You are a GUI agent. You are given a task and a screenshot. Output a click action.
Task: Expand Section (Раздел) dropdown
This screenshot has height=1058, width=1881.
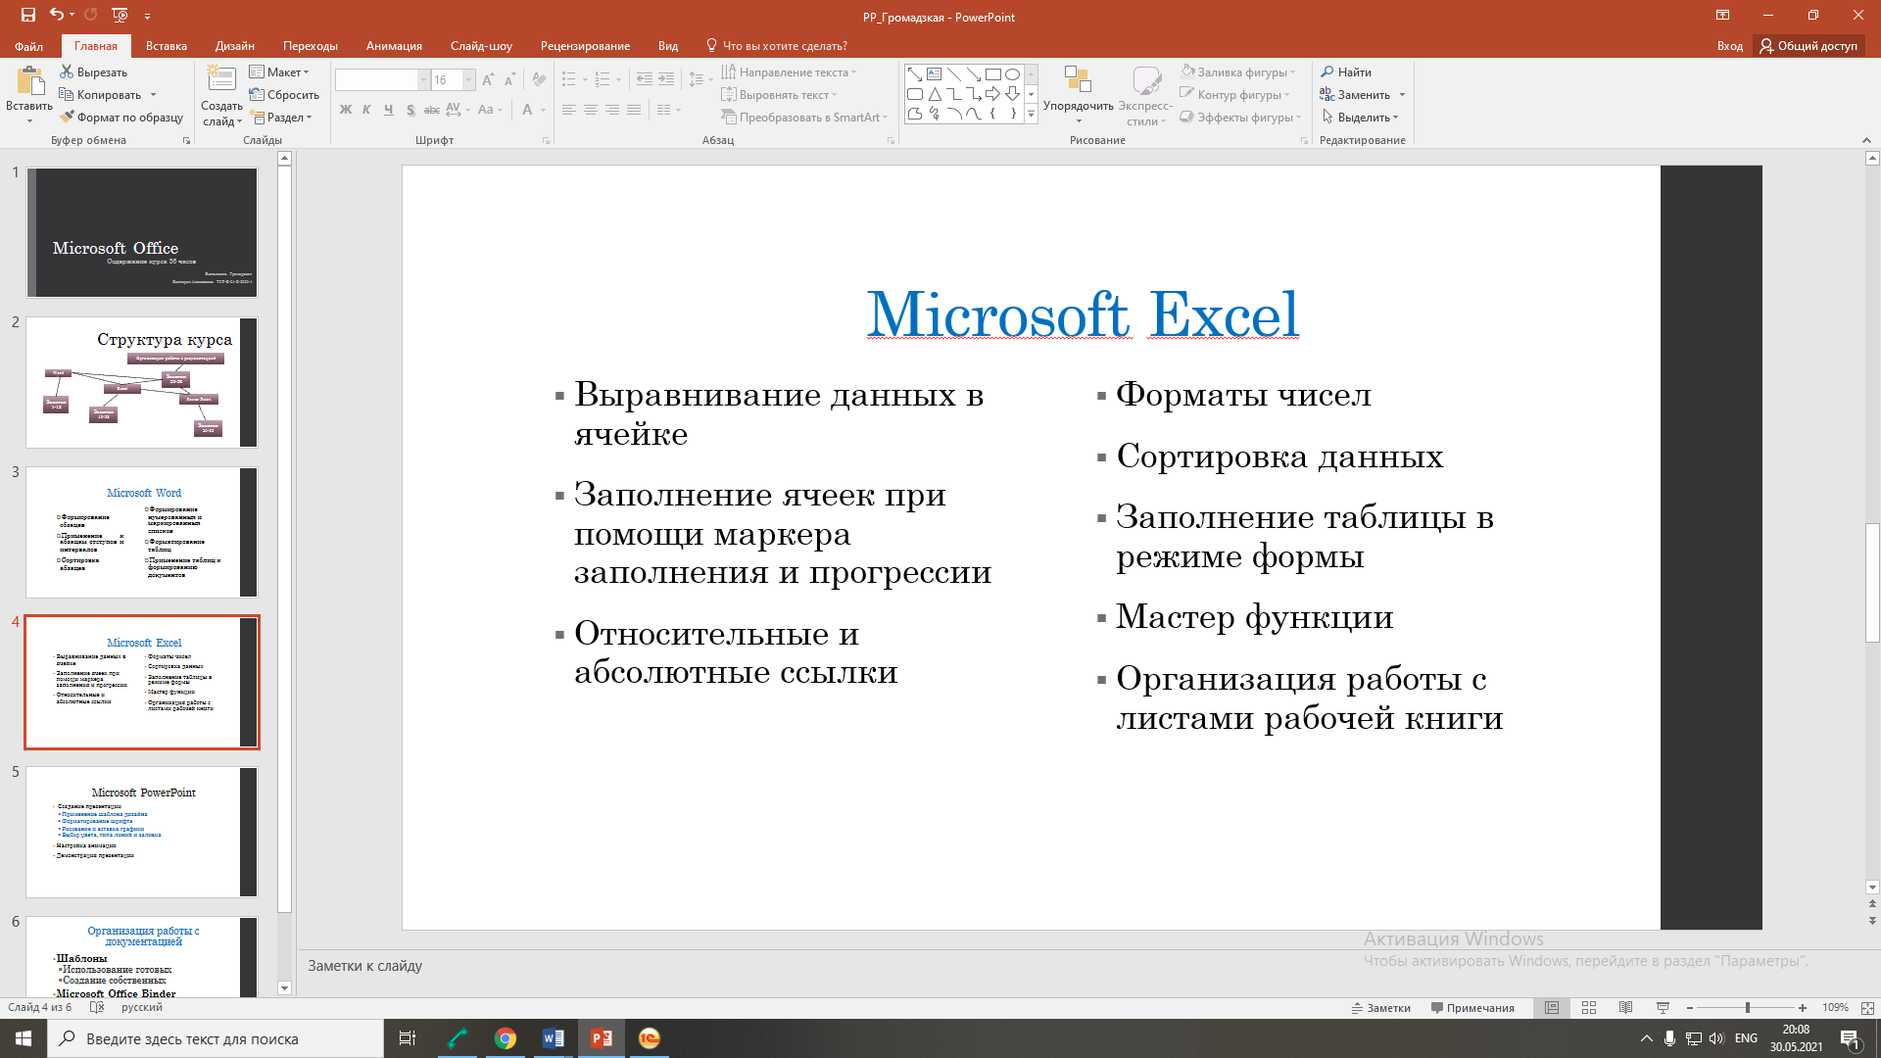(281, 117)
